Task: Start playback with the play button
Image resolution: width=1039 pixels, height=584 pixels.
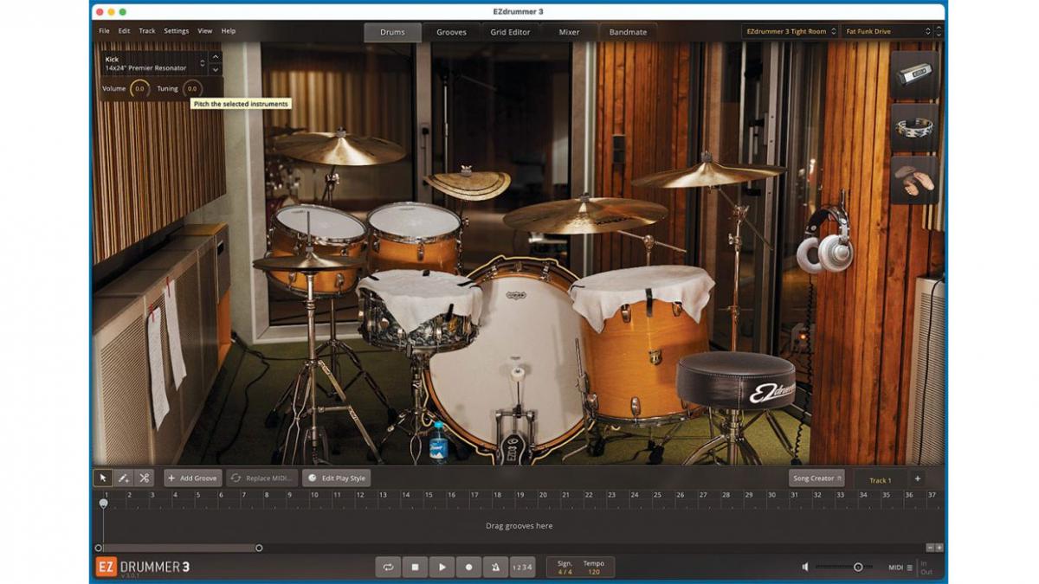Action: (x=442, y=567)
